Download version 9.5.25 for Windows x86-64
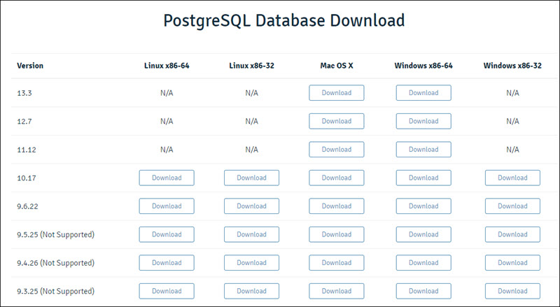Image resolution: width=560 pixels, height=307 pixels. 423,234
